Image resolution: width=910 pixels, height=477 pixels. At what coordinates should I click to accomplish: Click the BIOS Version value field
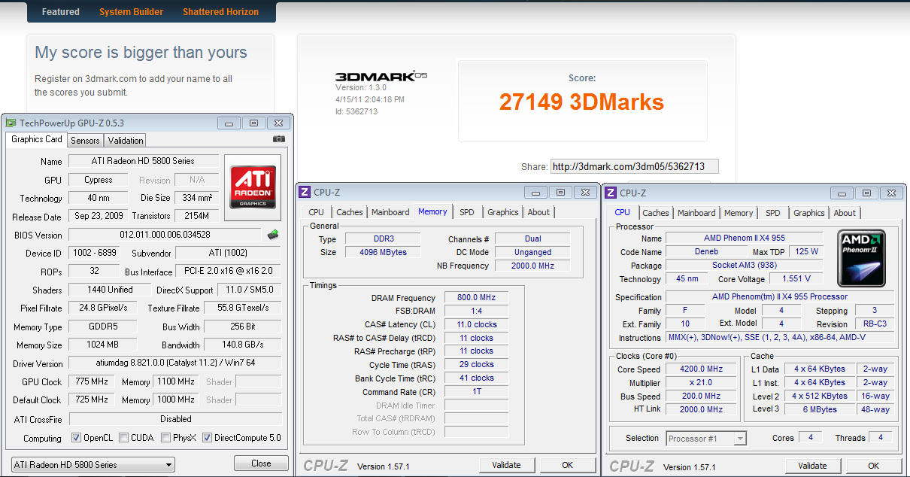click(165, 235)
